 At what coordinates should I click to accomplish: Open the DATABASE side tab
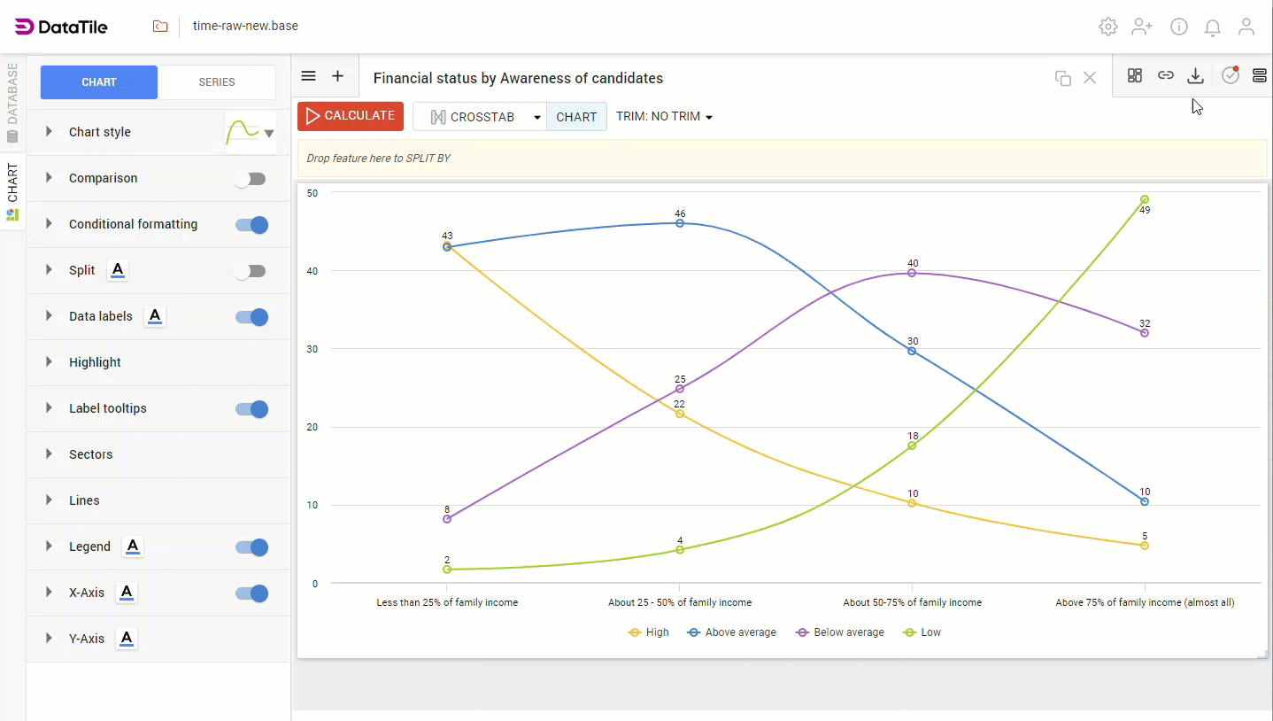(x=12, y=102)
